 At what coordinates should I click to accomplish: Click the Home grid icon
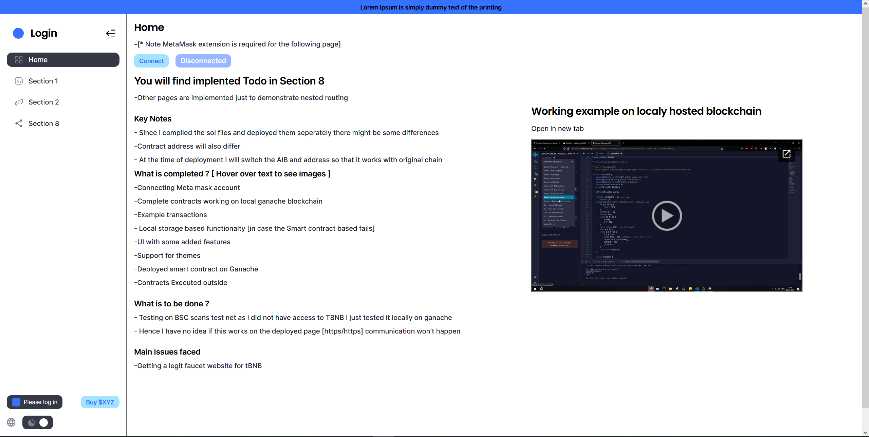19,60
